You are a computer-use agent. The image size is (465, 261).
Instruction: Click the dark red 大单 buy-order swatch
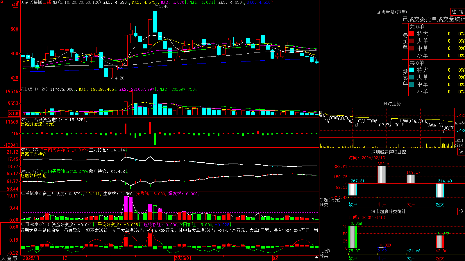pyautogui.click(x=412, y=41)
